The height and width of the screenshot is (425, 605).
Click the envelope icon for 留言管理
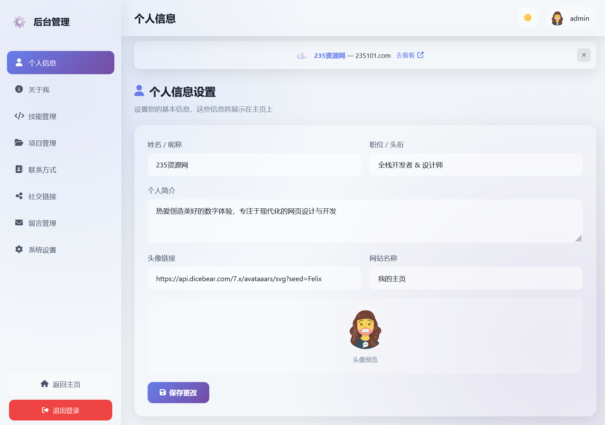point(19,223)
